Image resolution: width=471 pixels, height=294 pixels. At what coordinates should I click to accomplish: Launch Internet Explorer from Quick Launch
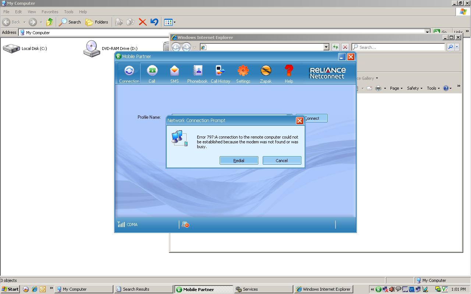click(x=34, y=289)
